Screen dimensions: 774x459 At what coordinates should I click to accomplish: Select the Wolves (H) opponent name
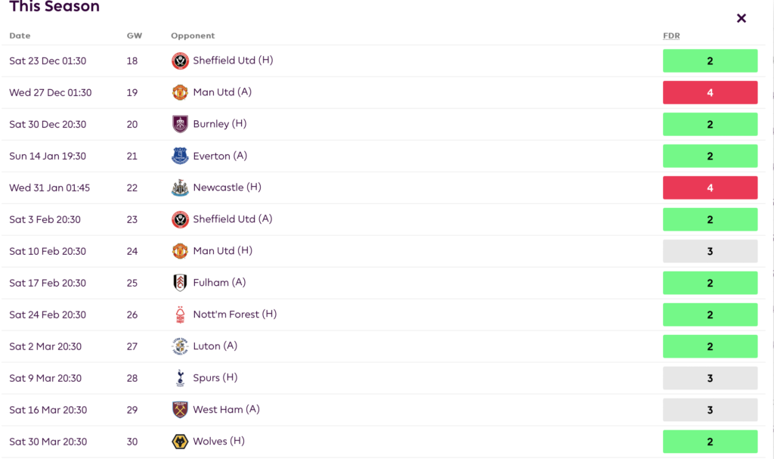[x=220, y=442]
